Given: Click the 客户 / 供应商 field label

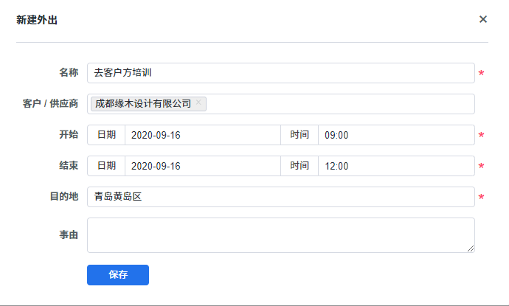Looking at the screenshot, I should point(51,104).
